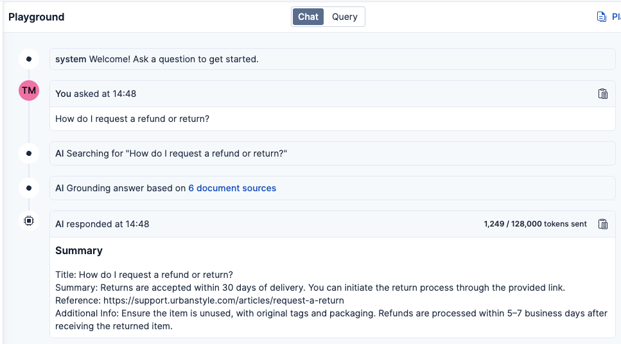Click the "How do I request a refund" question text

pyautogui.click(x=132, y=119)
